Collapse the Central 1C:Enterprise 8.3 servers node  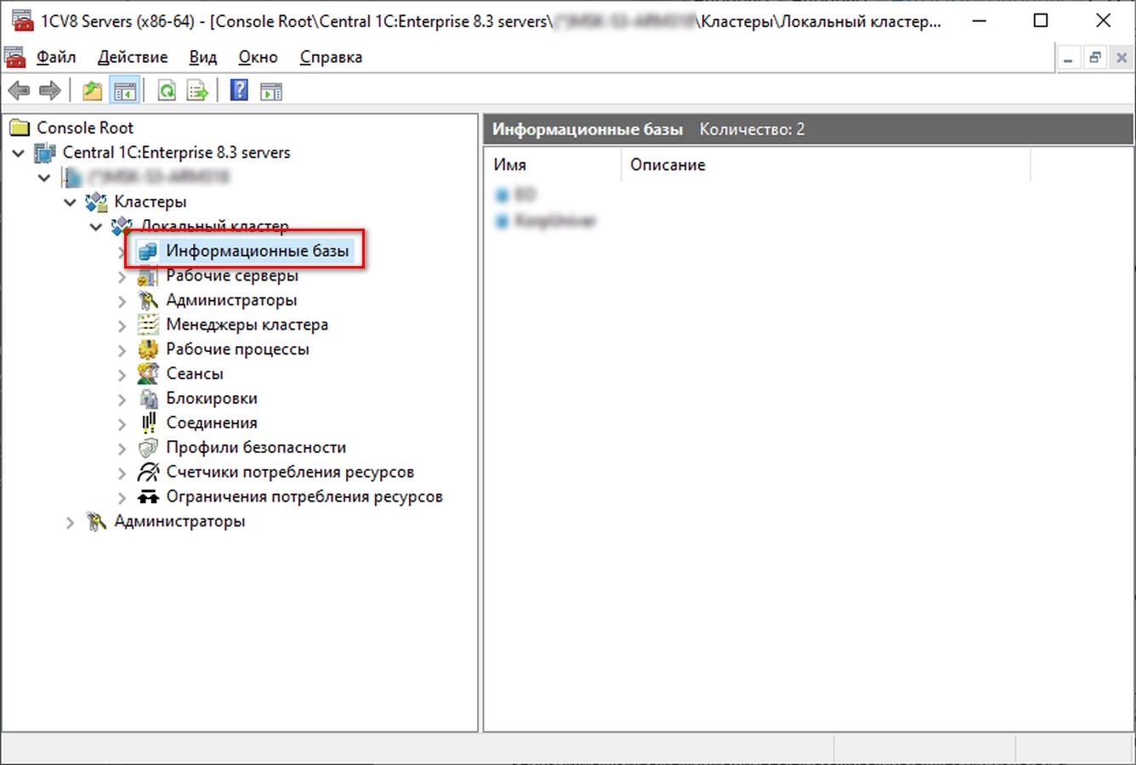click(18, 154)
